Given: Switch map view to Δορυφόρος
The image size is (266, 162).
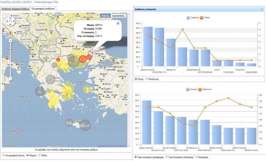Looking at the screenshot, I should tap(118, 16).
